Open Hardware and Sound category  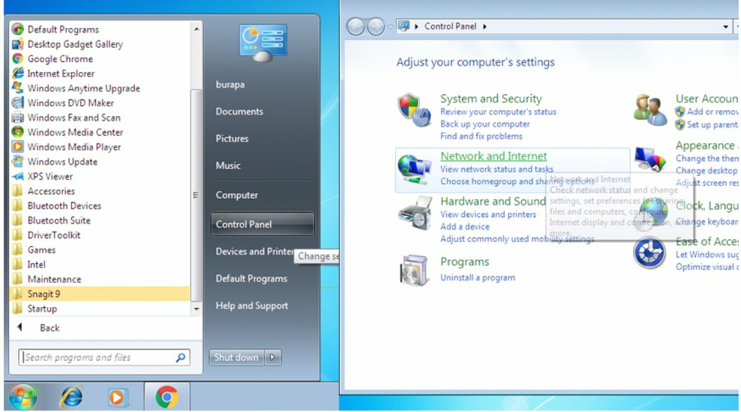493,201
